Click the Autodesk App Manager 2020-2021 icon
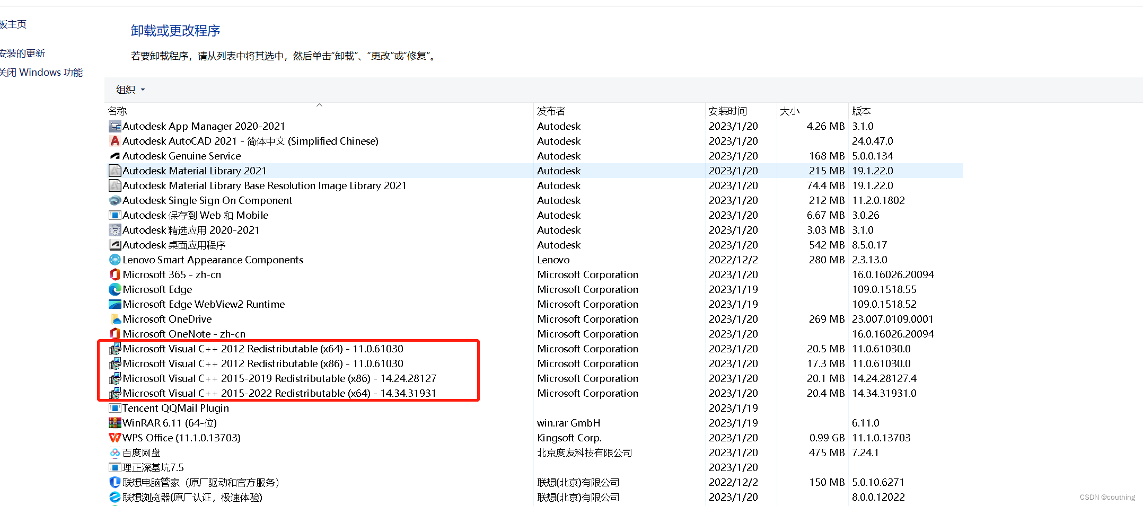The image size is (1143, 506). pos(115,126)
